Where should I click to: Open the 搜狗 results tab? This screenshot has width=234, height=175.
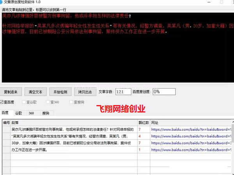(46, 113)
